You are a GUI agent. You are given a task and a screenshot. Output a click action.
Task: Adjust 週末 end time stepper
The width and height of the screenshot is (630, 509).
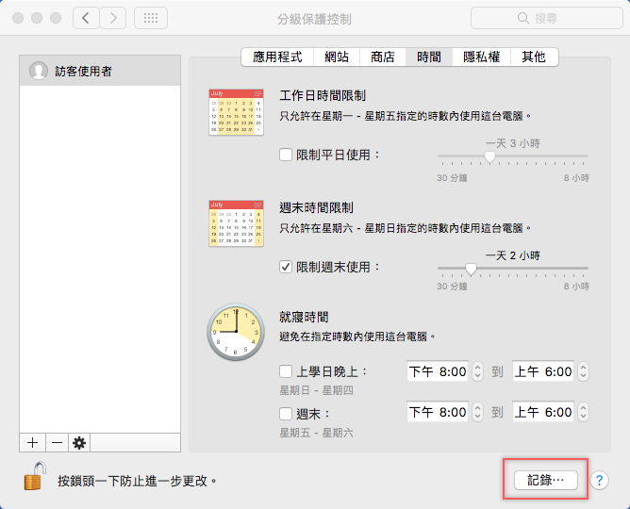coord(584,412)
